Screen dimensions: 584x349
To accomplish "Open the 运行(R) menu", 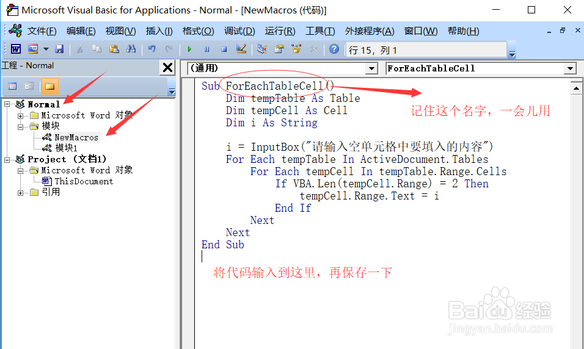I will coord(280,31).
